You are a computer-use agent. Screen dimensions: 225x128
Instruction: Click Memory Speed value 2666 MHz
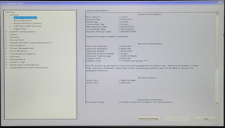point(126,51)
